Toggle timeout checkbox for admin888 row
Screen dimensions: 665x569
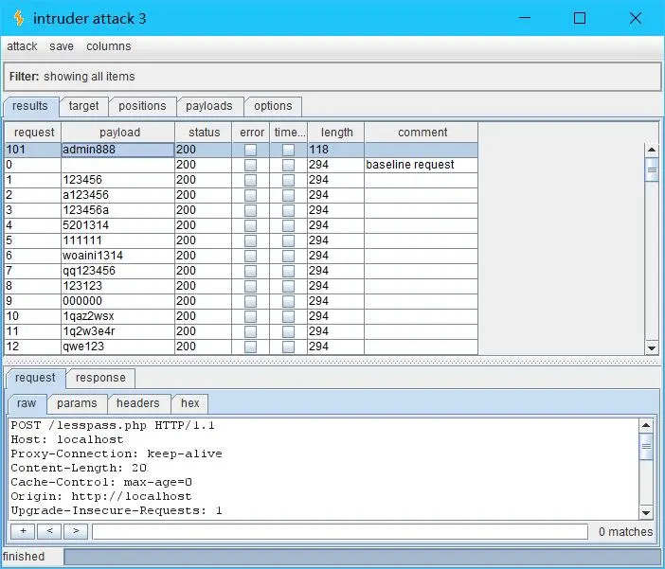(288, 150)
